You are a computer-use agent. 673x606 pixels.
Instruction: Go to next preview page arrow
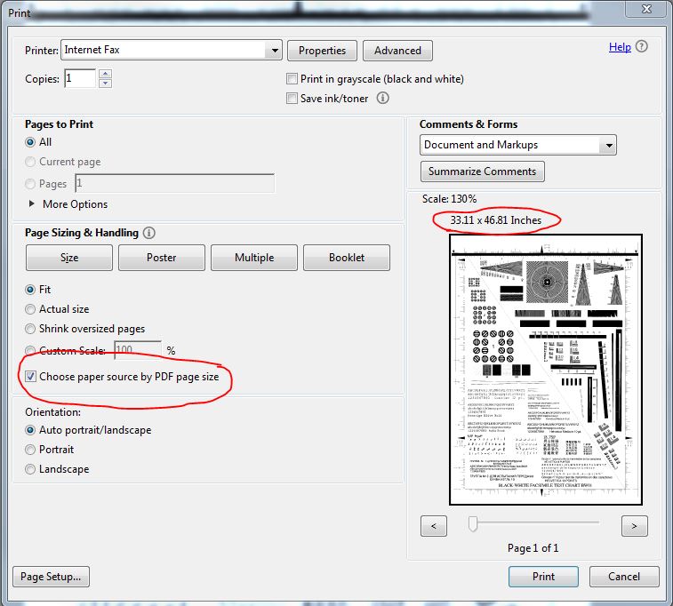click(x=634, y=526)
